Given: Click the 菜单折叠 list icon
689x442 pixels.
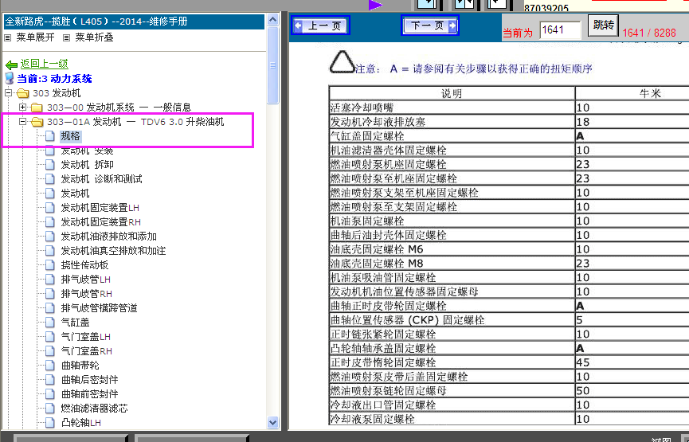Looking at the screenshot, I should 66,38.
